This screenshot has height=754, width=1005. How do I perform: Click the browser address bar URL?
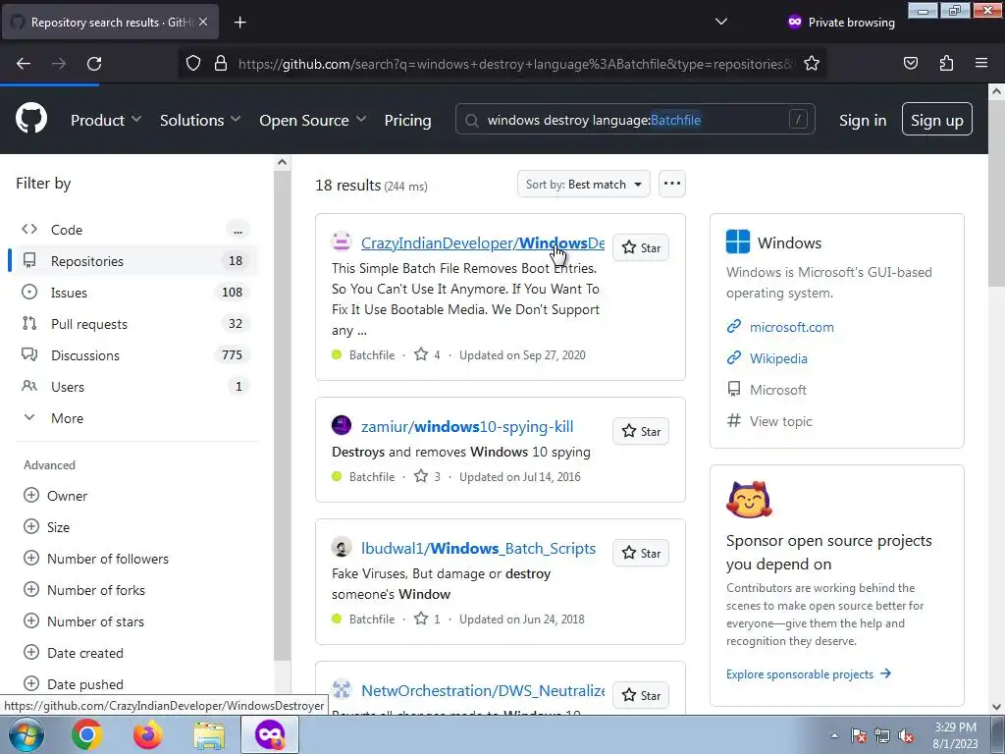[x=514, y=64]
